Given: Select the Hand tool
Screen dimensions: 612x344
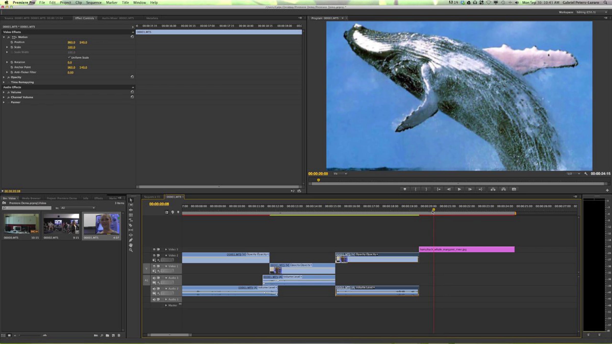Looking at the screenshot, I should [x=131, y=245].
